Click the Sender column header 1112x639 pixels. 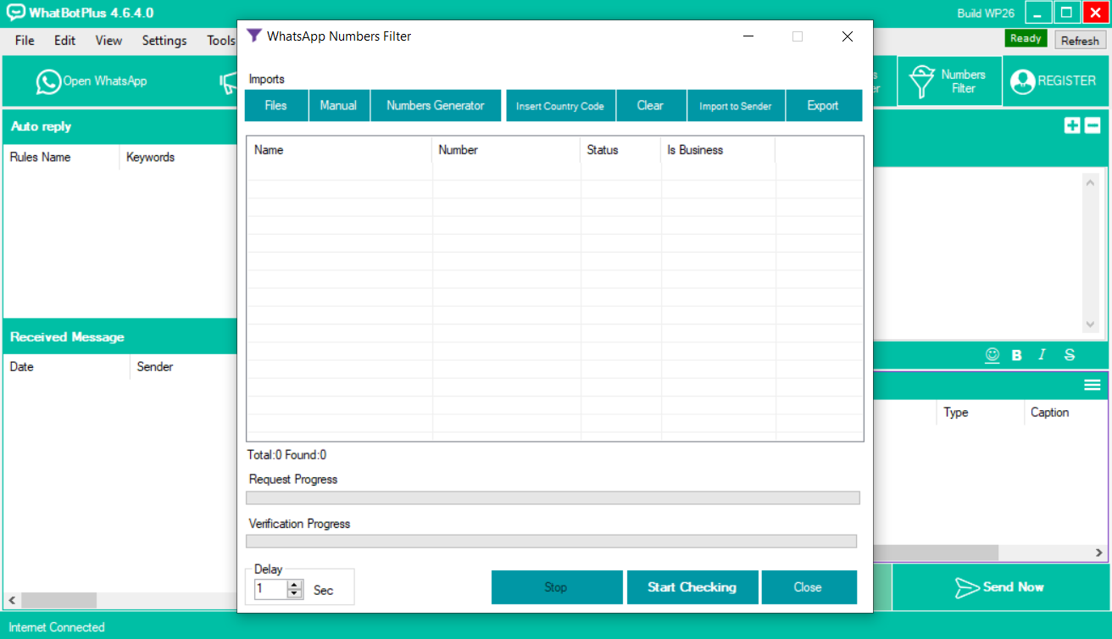click(x=184, y=367)
